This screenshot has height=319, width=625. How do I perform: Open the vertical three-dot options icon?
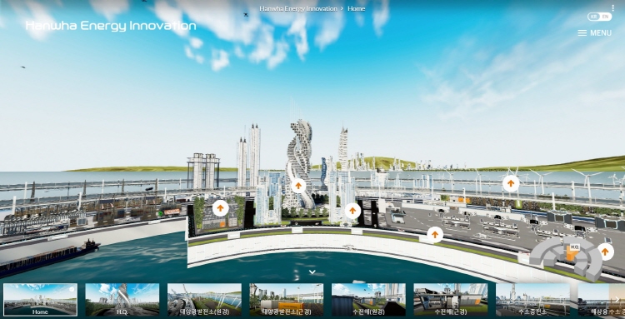(613, 7)
